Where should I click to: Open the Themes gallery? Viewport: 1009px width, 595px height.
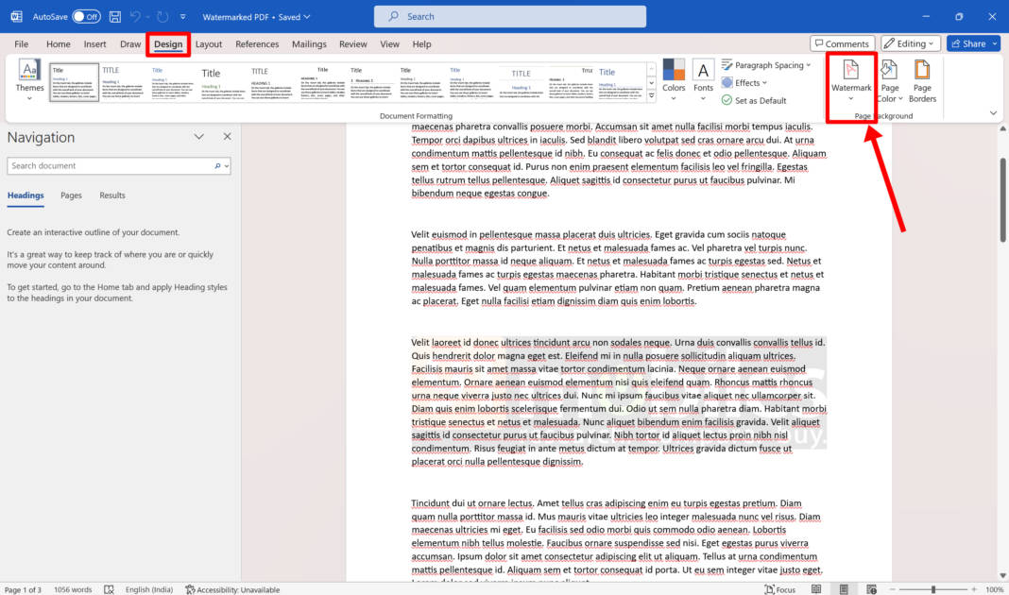click(x=28, y=80)
